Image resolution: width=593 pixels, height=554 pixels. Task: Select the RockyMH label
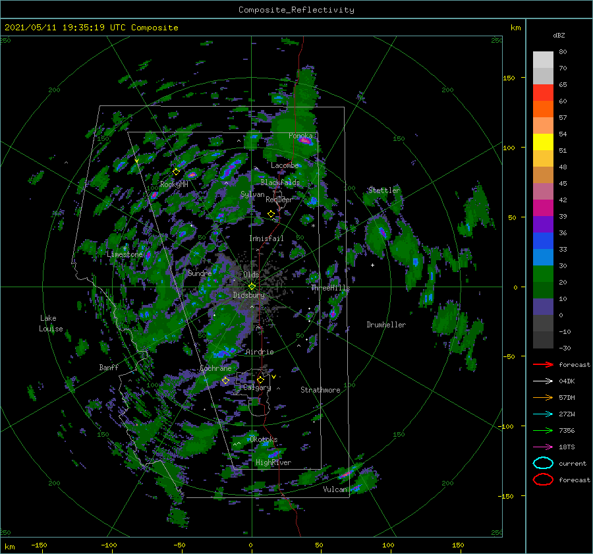coord(174,184)
